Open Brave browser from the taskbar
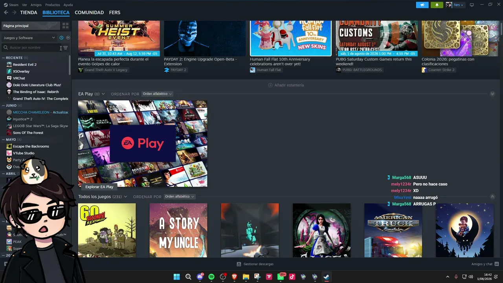 click(x=235, y=277)
